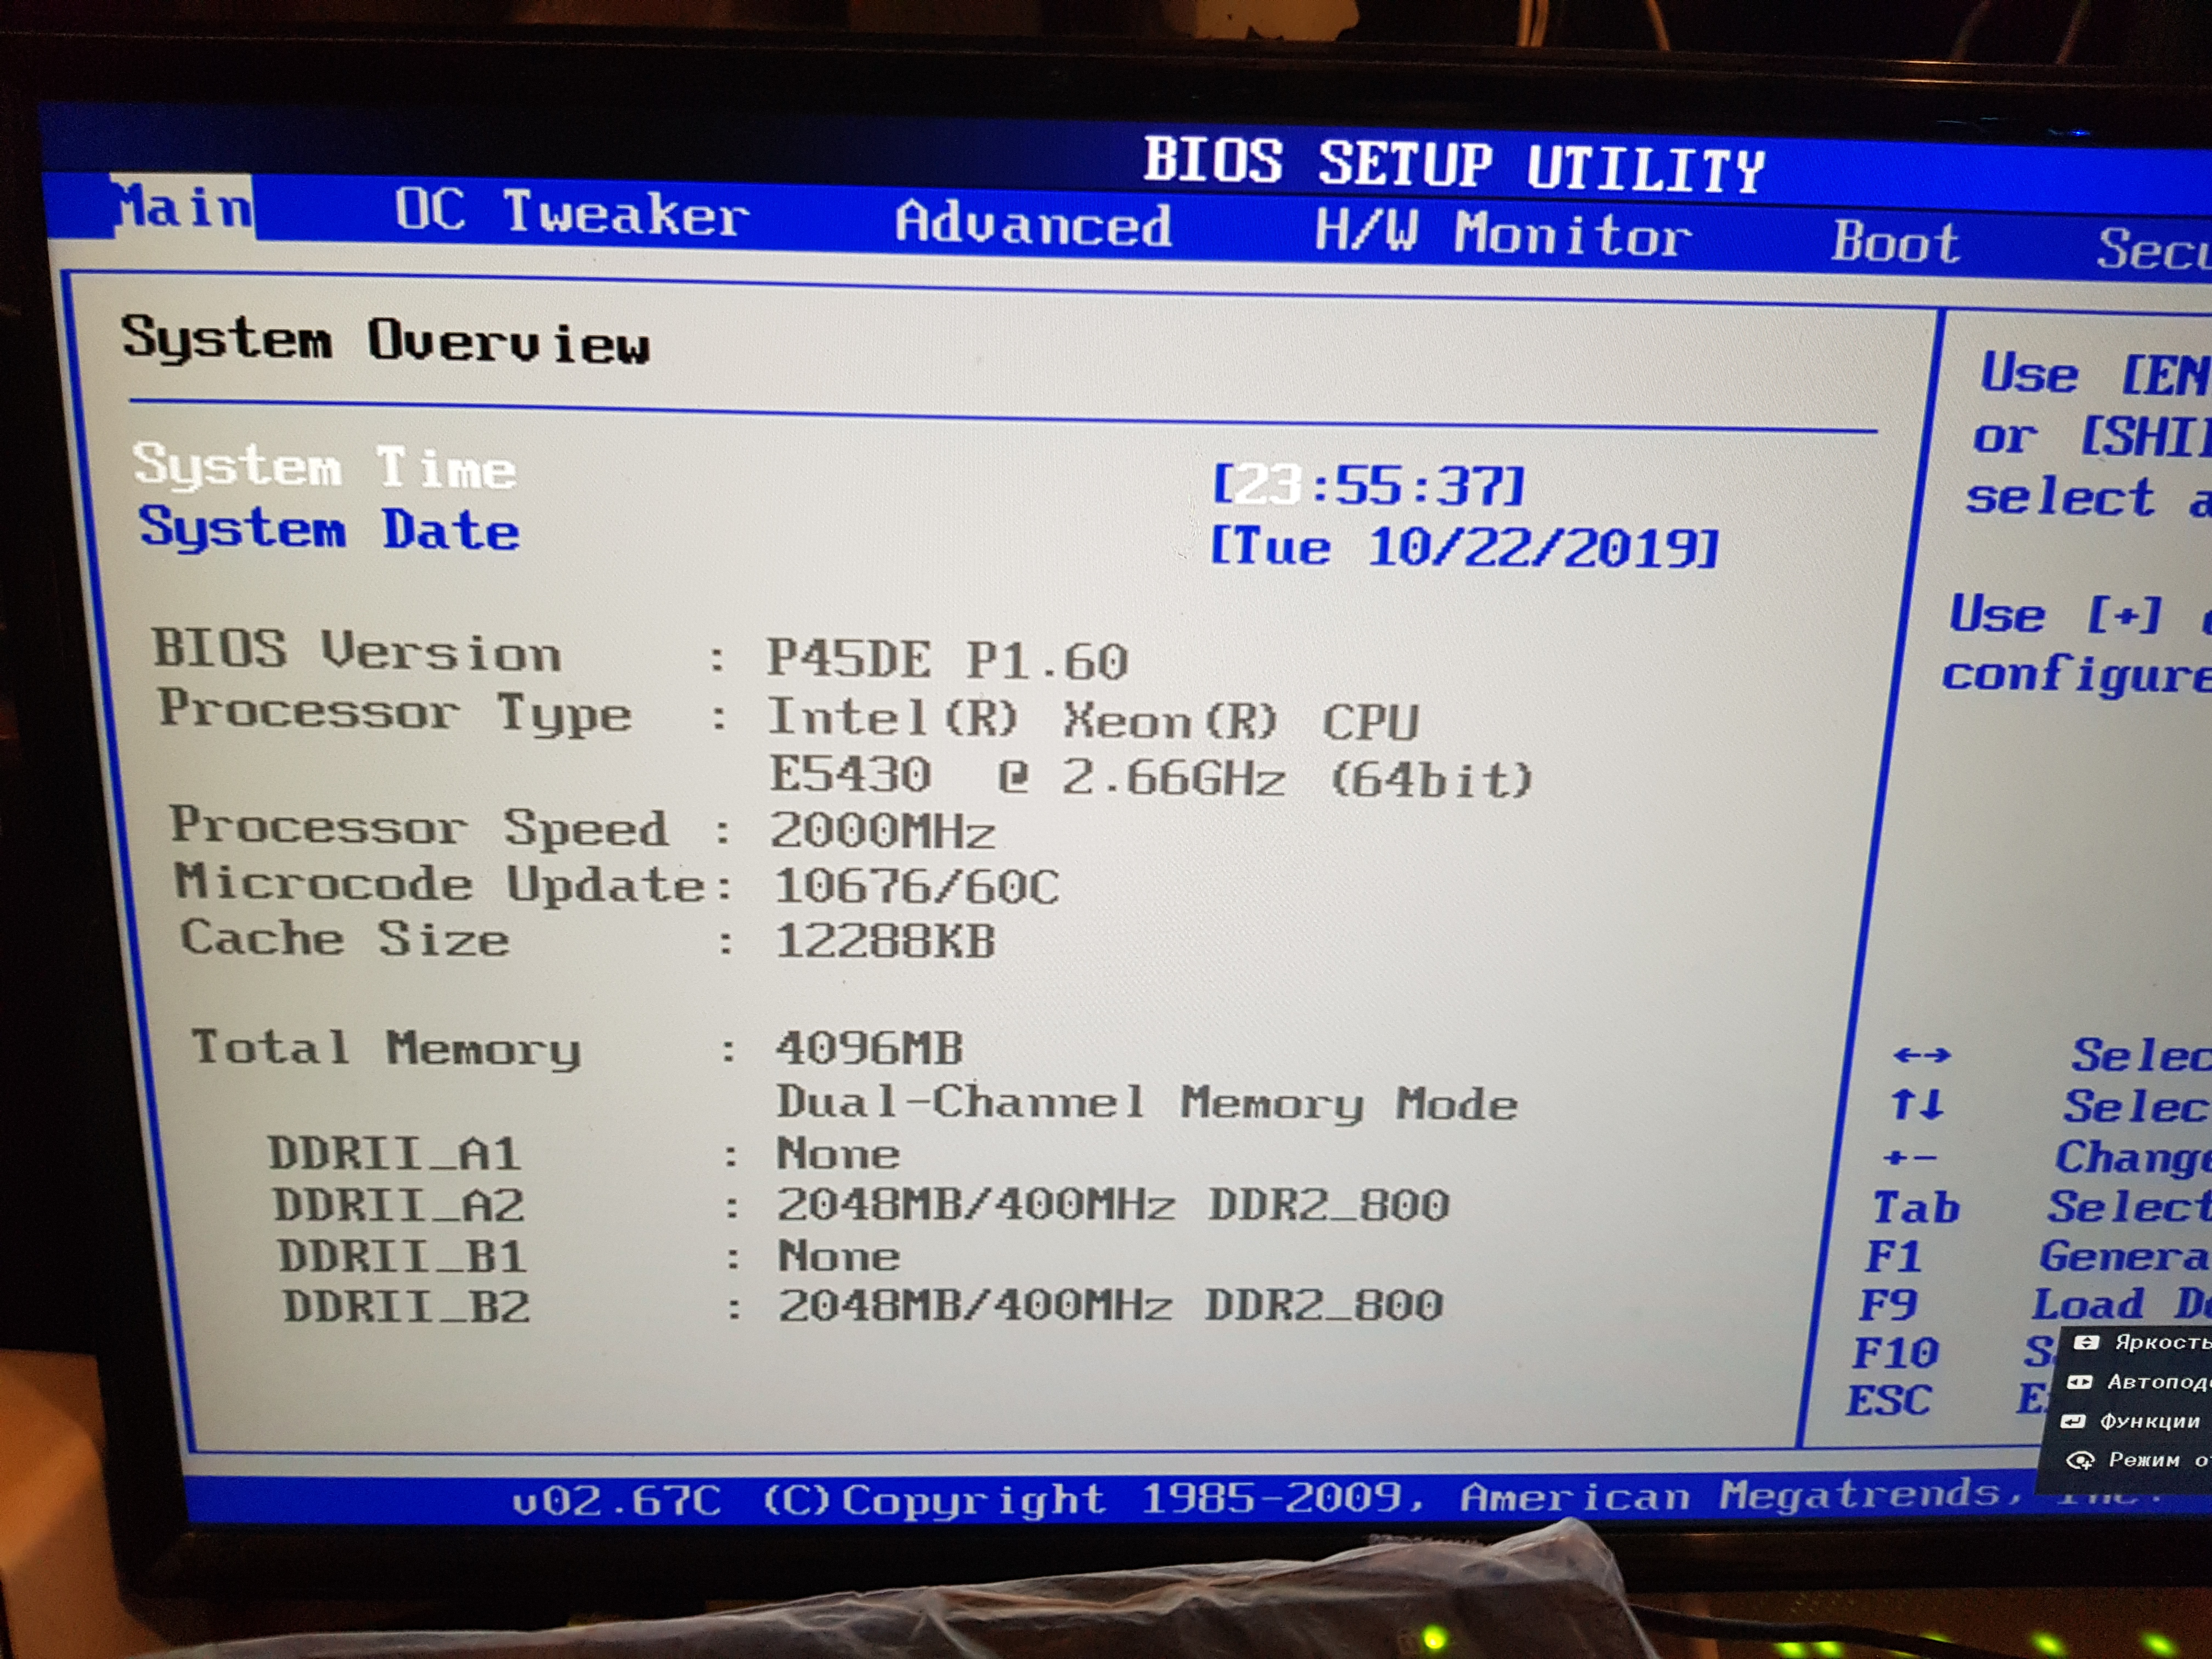Click the highlighted hour value 23
The width and height of the screenshot is (2212, 1659).
(x=1267, y=486)
